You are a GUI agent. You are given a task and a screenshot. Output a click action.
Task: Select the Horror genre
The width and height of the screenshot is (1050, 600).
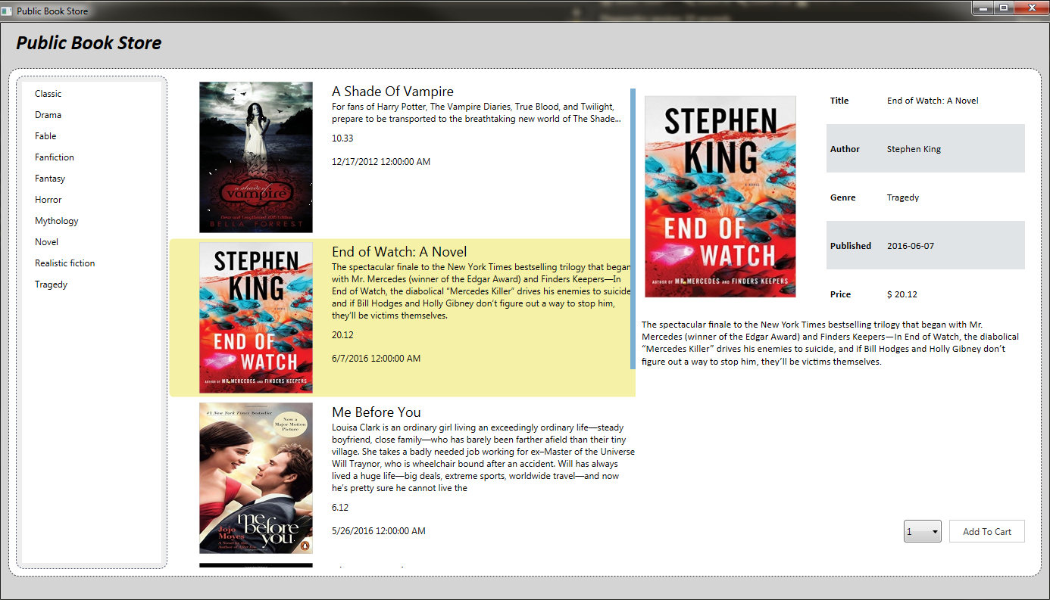48,200
